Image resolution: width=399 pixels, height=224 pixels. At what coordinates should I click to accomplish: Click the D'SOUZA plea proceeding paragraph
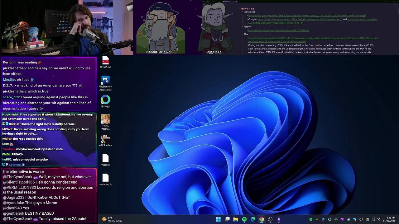pos(311,49)
